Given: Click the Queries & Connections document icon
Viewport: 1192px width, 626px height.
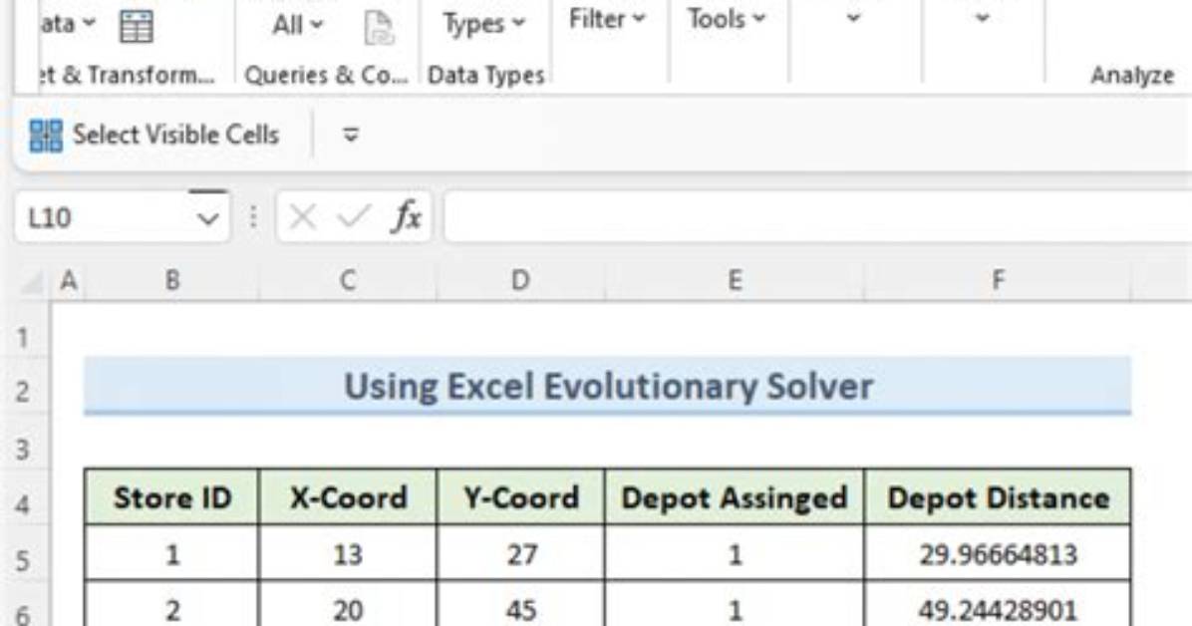Looking at the screenshot, I should (379, 27).
